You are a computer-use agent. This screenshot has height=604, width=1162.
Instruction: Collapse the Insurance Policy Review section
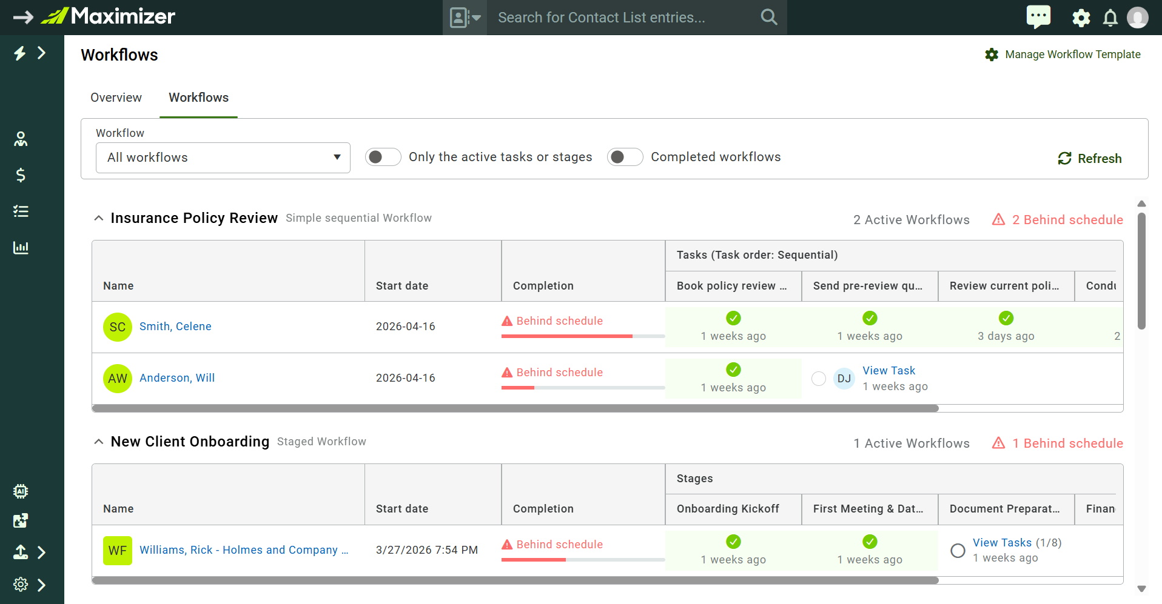pyautogui.click(x=98, y=218)
